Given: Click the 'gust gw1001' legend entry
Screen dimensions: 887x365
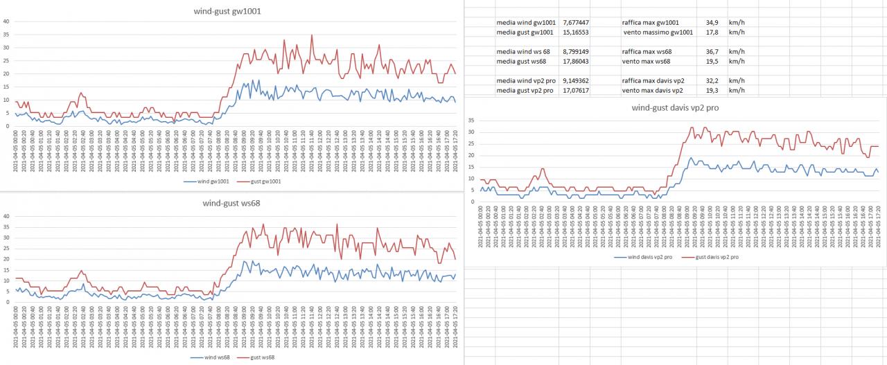Looking at the screenshot, I should pos(258,181).
